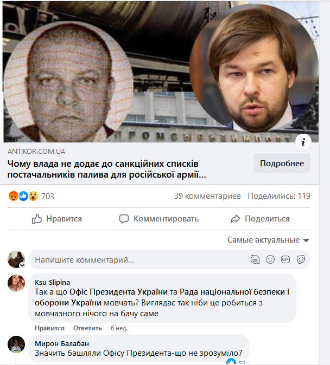Open the emoji picker in the comment box
Image resolution: width=330 pixels, height=365 pixels.
pyautogui.click(x=270, y=259)
